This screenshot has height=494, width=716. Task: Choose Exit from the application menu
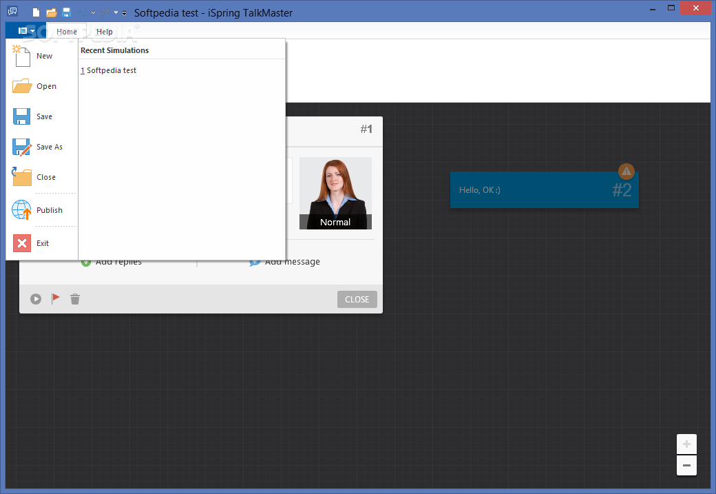tap(42, 243)
